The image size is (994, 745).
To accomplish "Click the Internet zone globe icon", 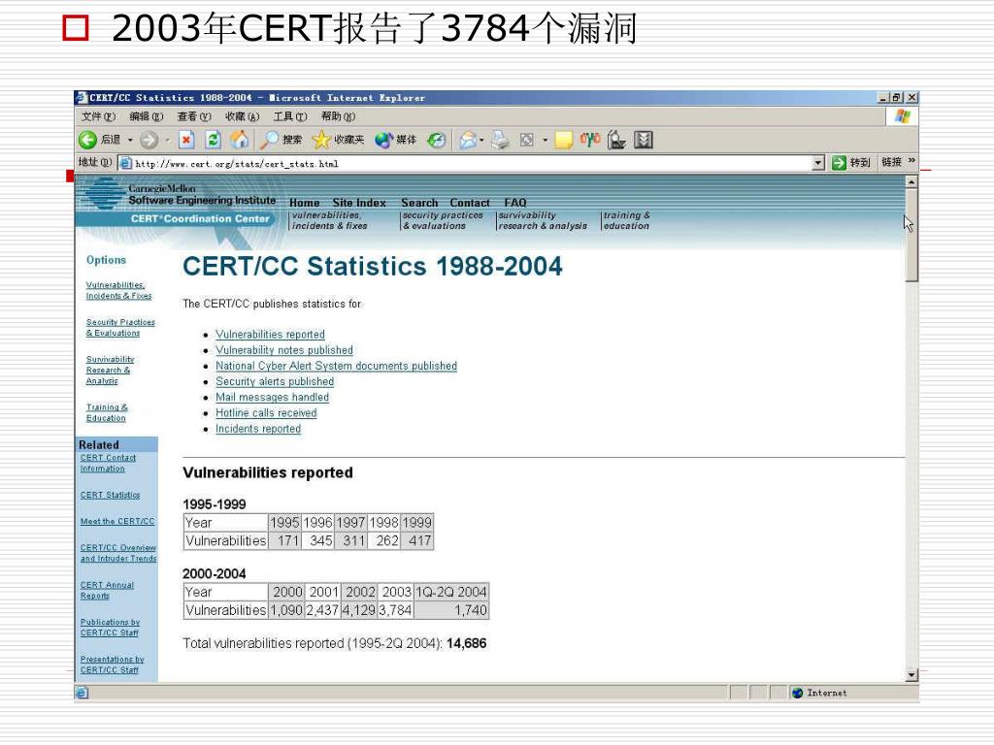I will point(798,693).
